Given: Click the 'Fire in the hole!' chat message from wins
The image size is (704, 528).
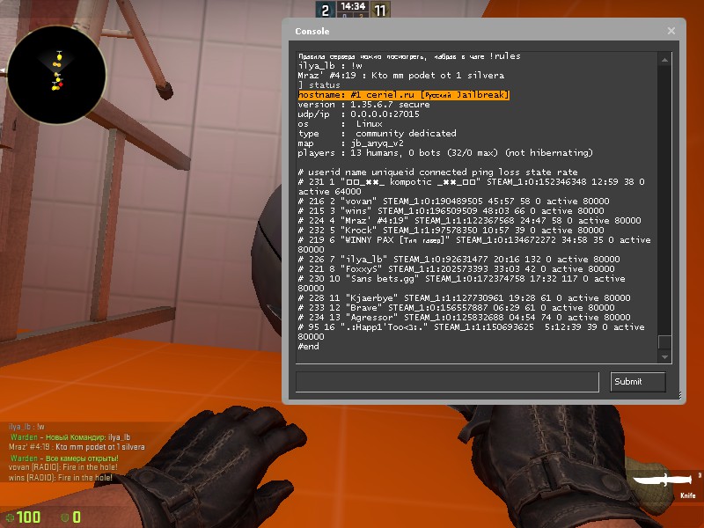Looking at the screenshot, I should [x=60, y=479].
